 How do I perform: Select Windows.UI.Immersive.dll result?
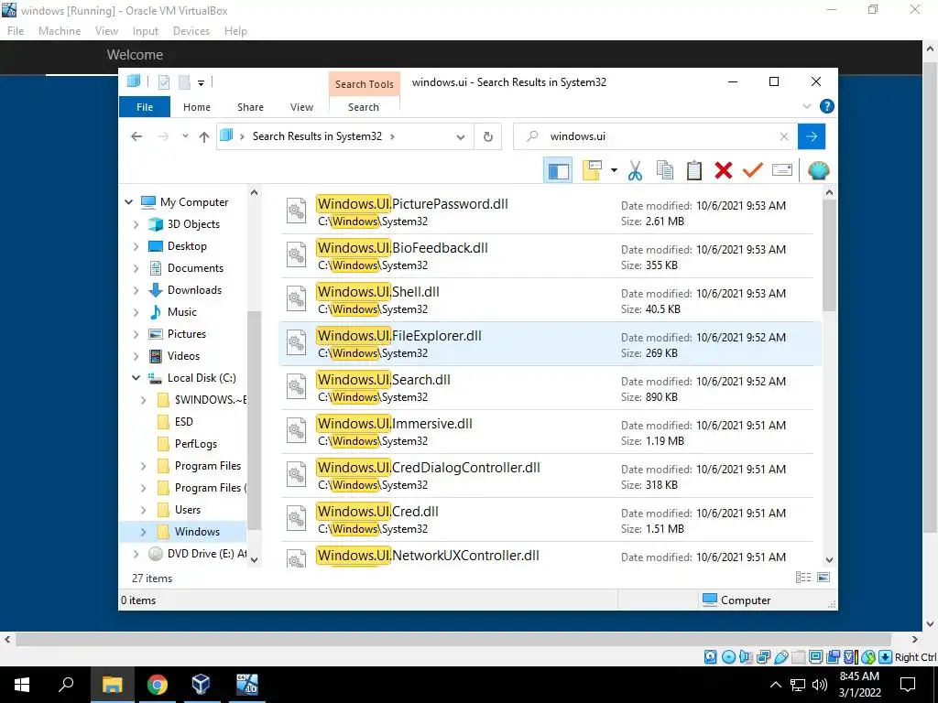pos(550,432)
